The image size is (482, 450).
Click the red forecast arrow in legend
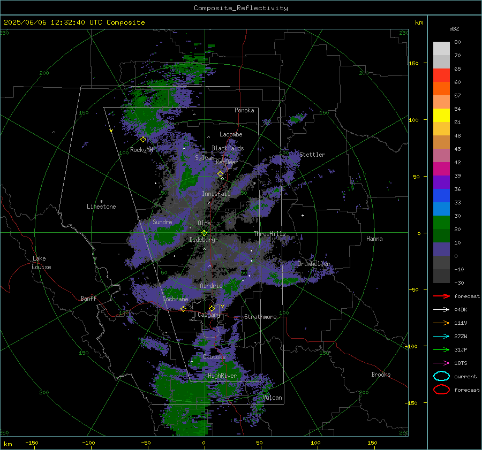pos(441,296)
